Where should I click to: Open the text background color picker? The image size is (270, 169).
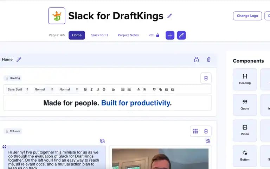coord(144,89)
